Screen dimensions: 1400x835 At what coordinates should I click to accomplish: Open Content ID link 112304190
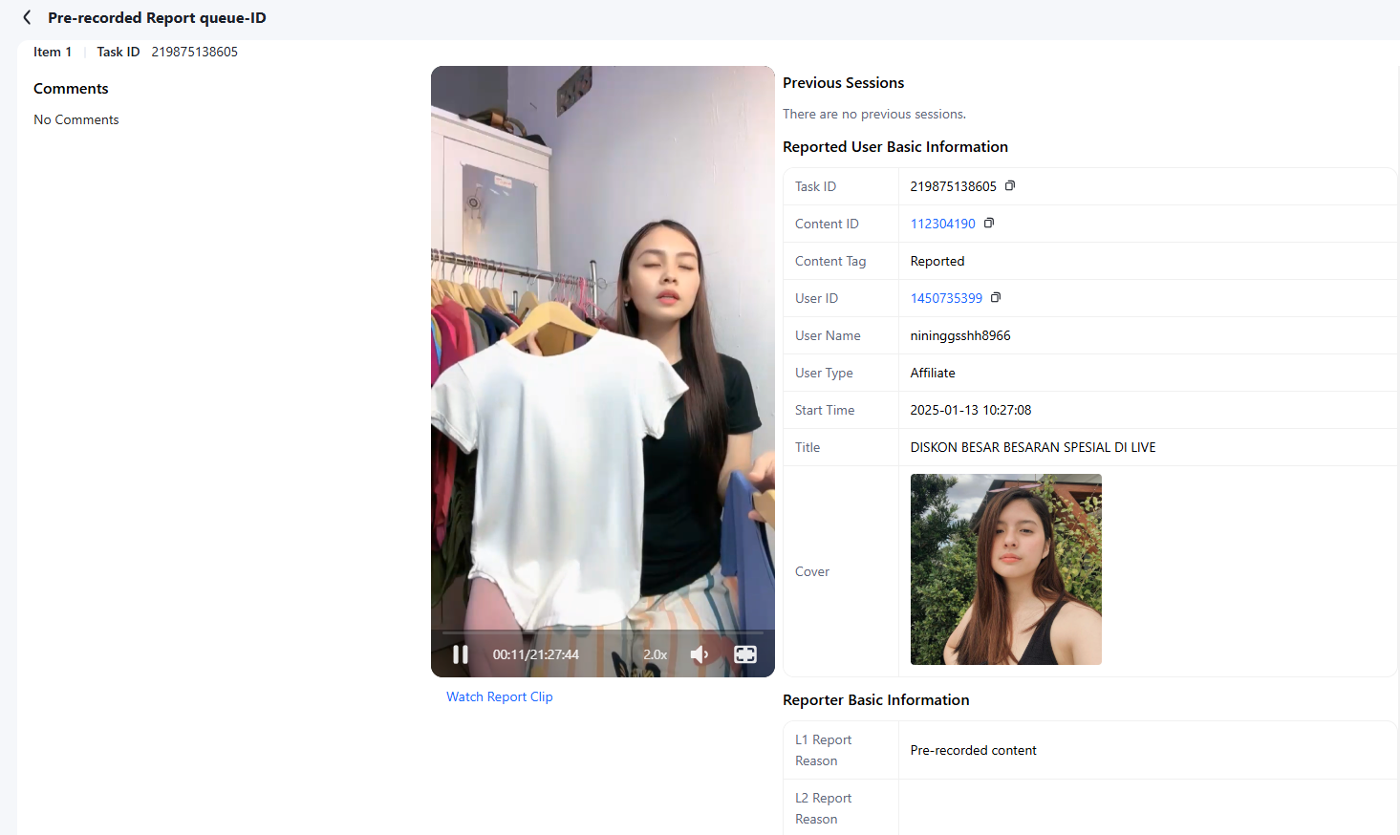point(942,224)
